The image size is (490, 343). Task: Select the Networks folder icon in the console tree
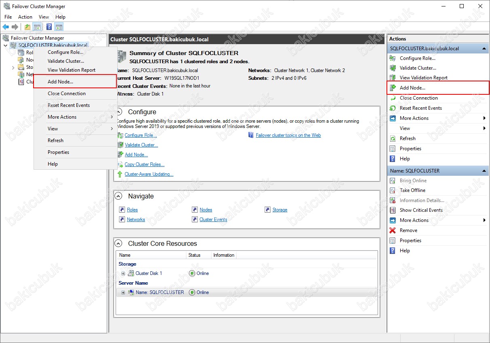pyautogui.click(x=21, y=75)
